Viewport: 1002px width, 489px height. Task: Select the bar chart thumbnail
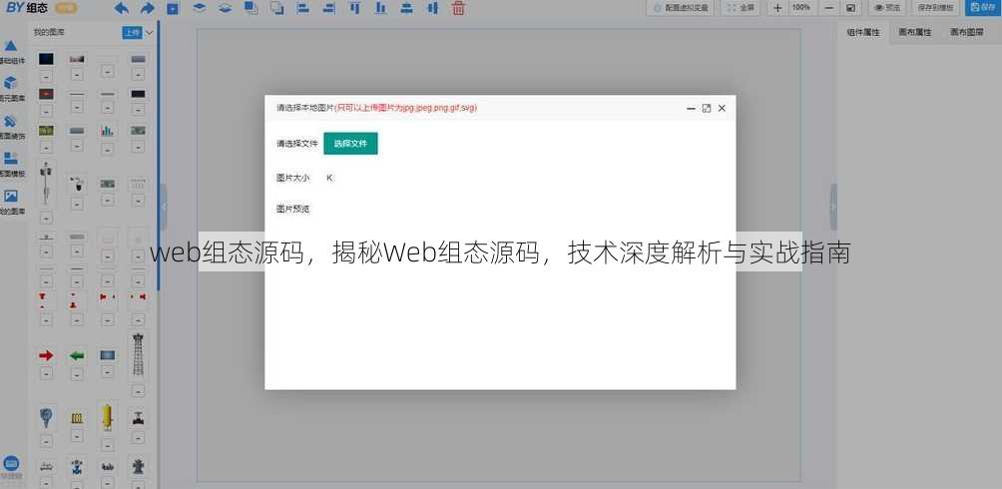click(x=108, y=131)
